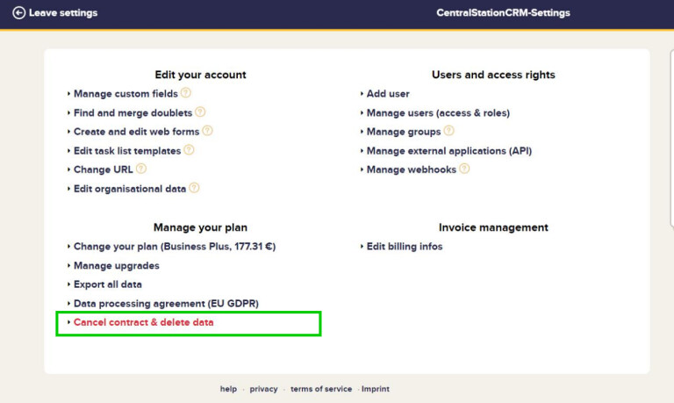
Task: Open Manage groups link
Action: [x=404, y=132]
